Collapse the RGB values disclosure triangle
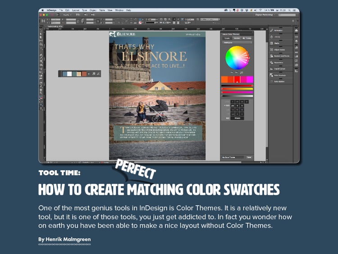Image resolution: width=338 pixels, height=254 pixels. pos(225,106)
